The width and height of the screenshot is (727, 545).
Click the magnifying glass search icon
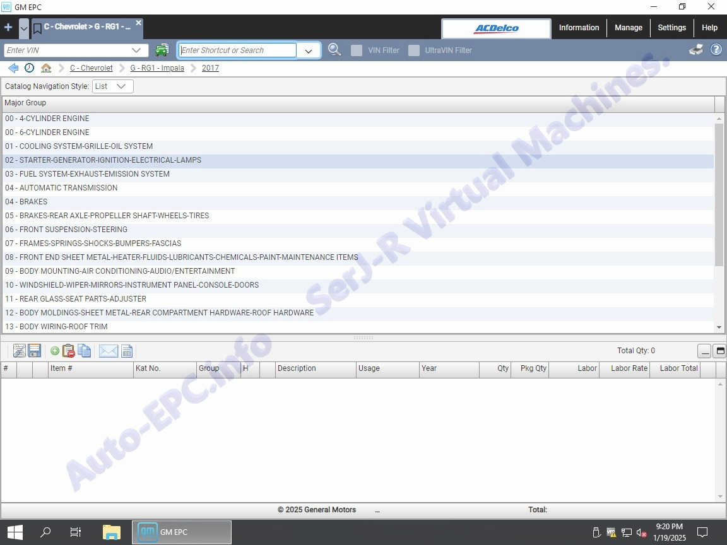tap(334, 50)
